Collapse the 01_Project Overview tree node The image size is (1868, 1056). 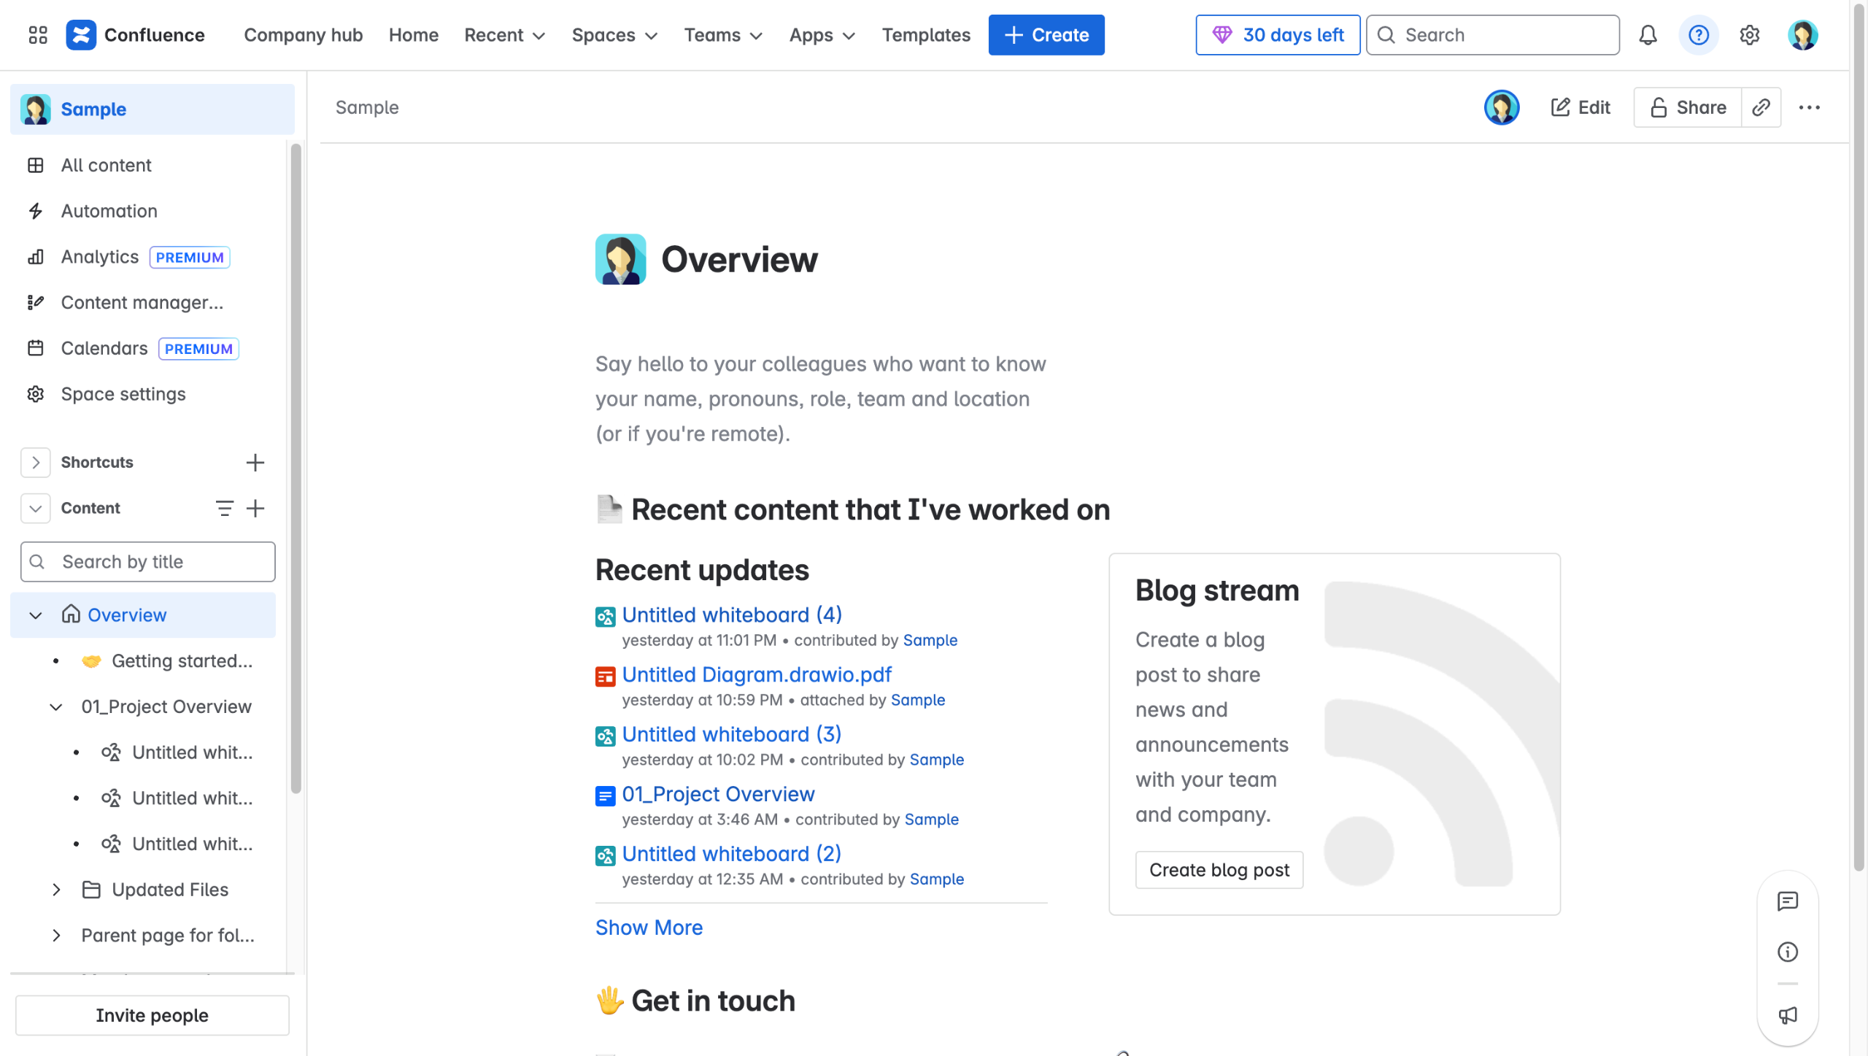point(56,706)
